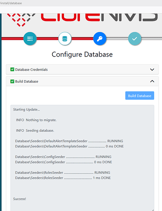Click 'INFO Seeding database.' line
This screenshot has height=211, width=162.
click(x=35, y=131)
